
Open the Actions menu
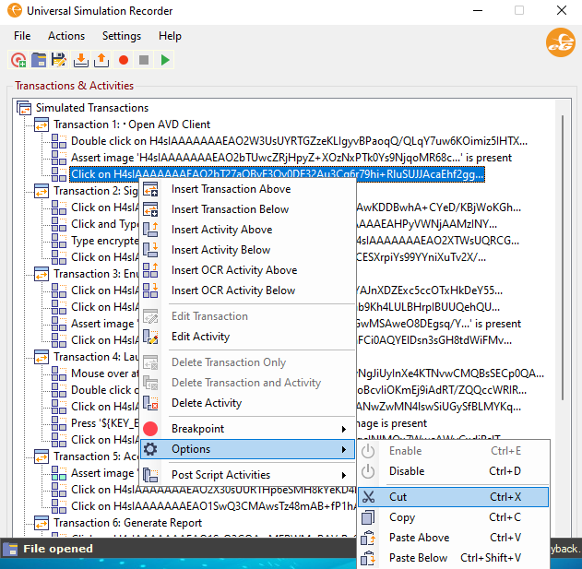tap(66, 36)
